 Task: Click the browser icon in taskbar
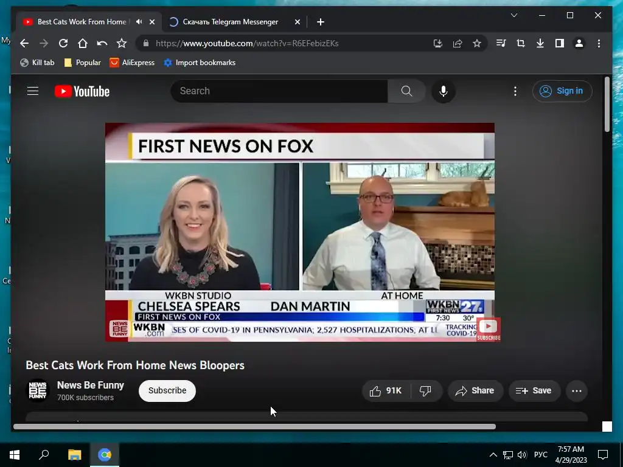pyautogui.click(x=105, y=455)
